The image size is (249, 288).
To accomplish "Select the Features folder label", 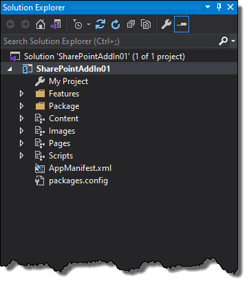I will coord(64,94).
